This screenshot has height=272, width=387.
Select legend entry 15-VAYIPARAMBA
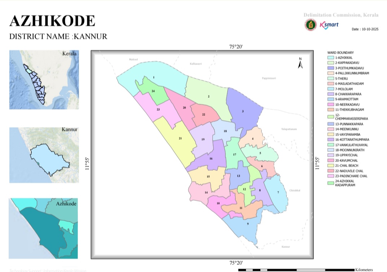pos(344,135)
